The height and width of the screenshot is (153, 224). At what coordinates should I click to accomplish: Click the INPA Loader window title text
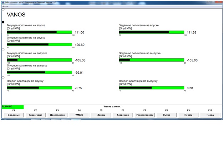point(31,2)
